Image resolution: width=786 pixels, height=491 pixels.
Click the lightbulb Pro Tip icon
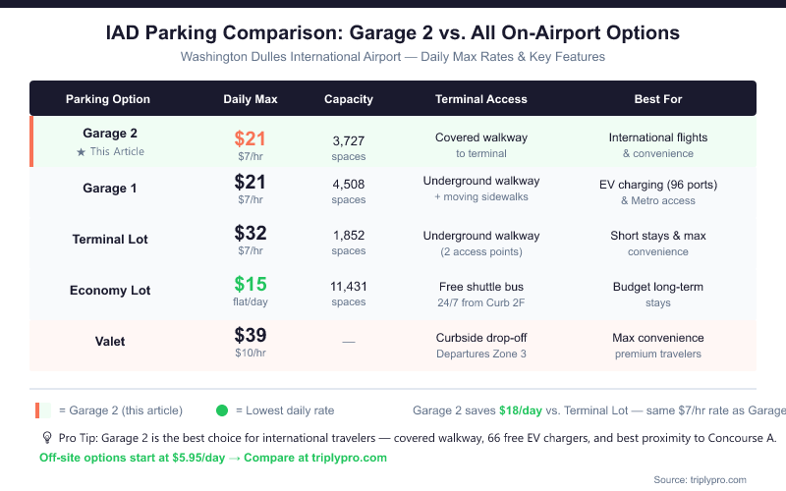(x=45, y=438)
